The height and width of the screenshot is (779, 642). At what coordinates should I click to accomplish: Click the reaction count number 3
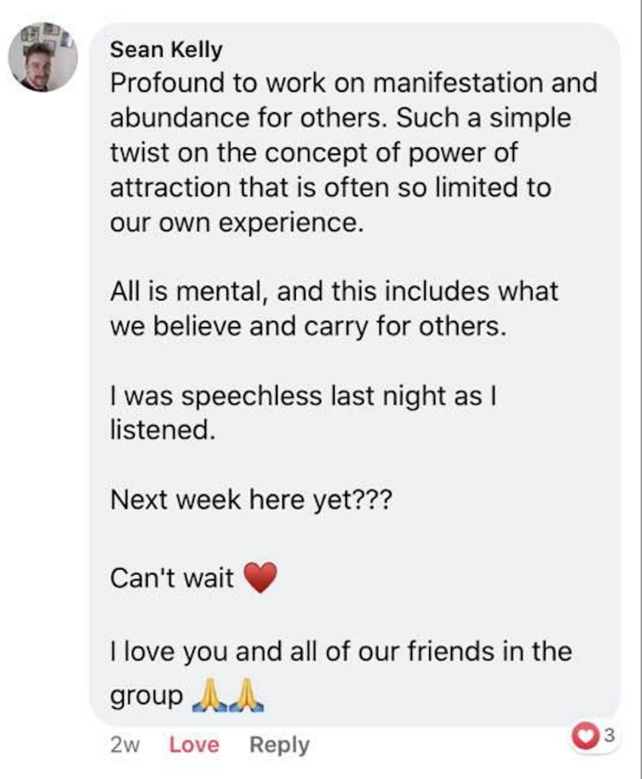pos(609,736)
